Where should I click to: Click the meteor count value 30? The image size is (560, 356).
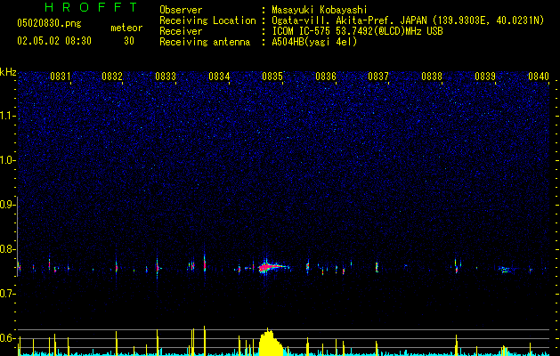point(129,41)
